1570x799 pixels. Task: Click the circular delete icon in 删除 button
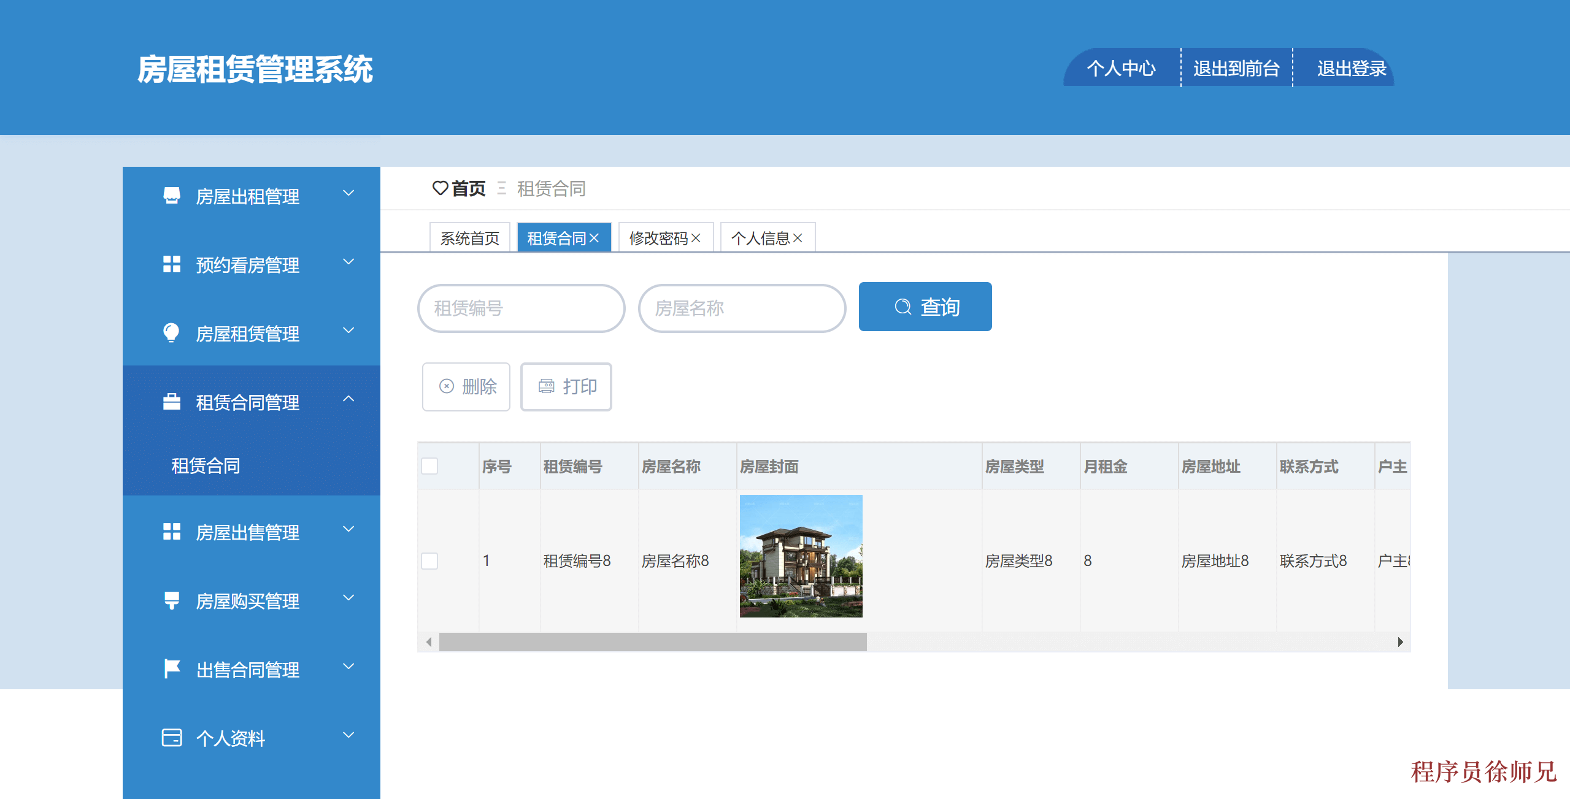point(447,386)
